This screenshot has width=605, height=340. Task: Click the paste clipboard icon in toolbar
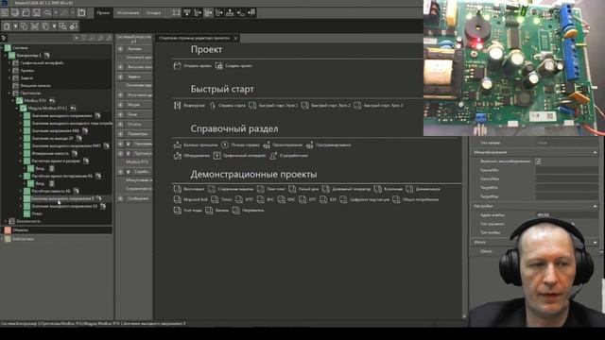(7, 26)
